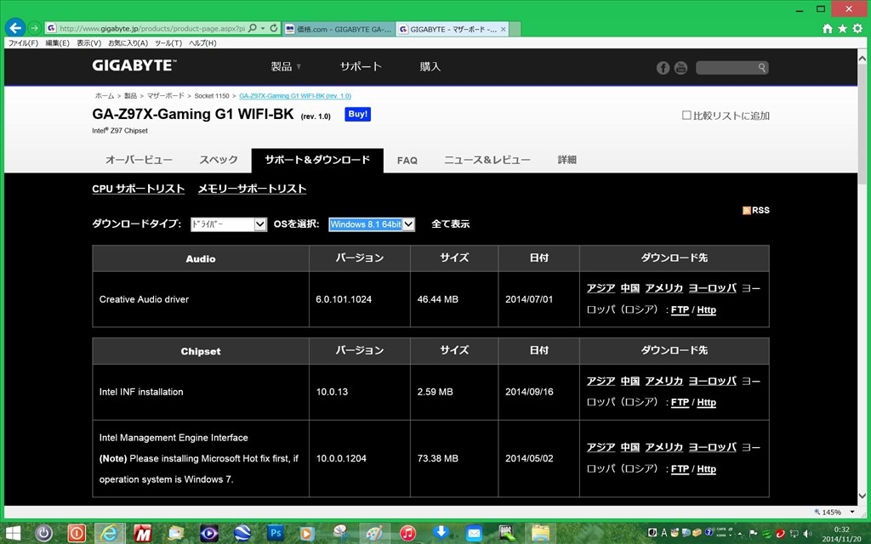The image size is (871, 544).
Task: Click the FTP link for Intel INF installation
Action: point(680,402)
